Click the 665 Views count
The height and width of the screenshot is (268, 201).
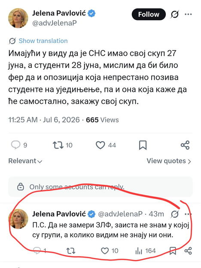coord(102,120)
